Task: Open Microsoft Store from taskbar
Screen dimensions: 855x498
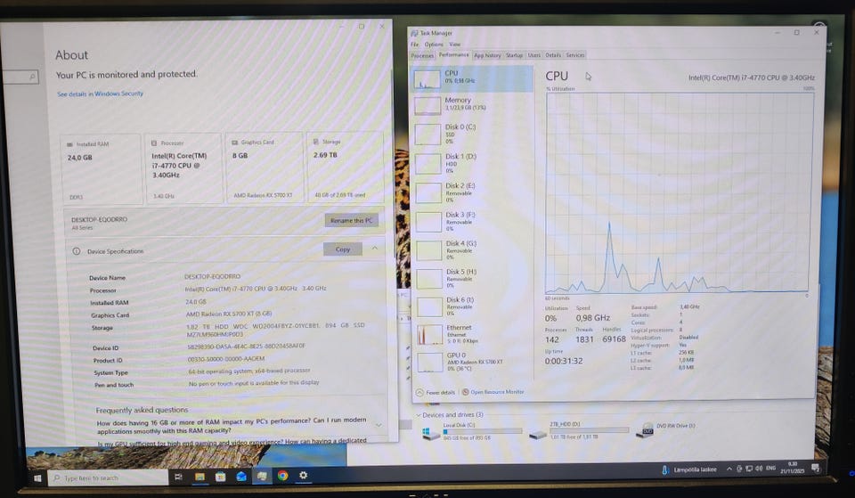Action: point(220,477)
